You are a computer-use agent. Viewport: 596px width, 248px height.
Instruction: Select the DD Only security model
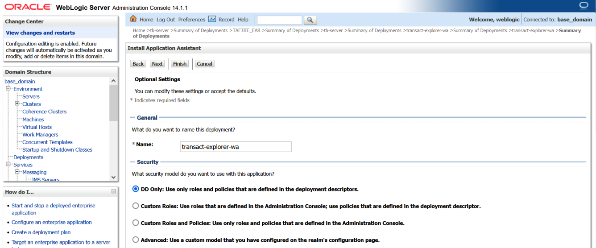(136, 189)
